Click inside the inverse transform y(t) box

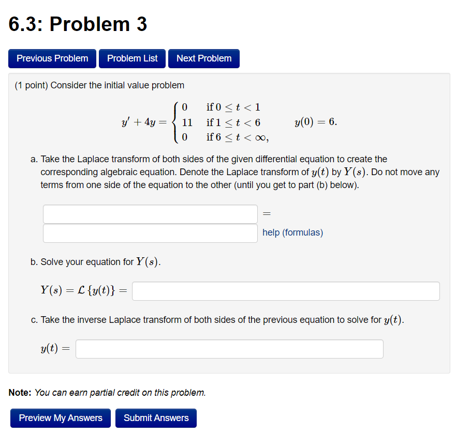click(229, 349)
